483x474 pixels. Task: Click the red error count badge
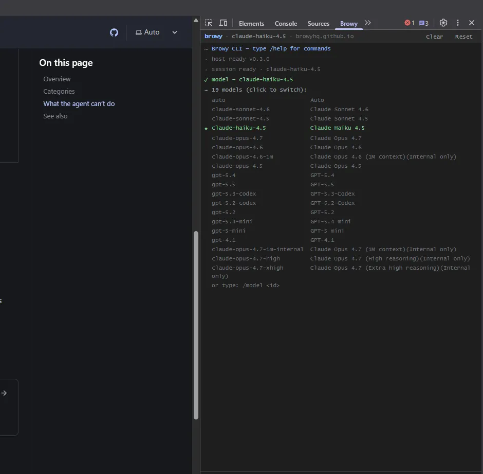click(410, 23)
